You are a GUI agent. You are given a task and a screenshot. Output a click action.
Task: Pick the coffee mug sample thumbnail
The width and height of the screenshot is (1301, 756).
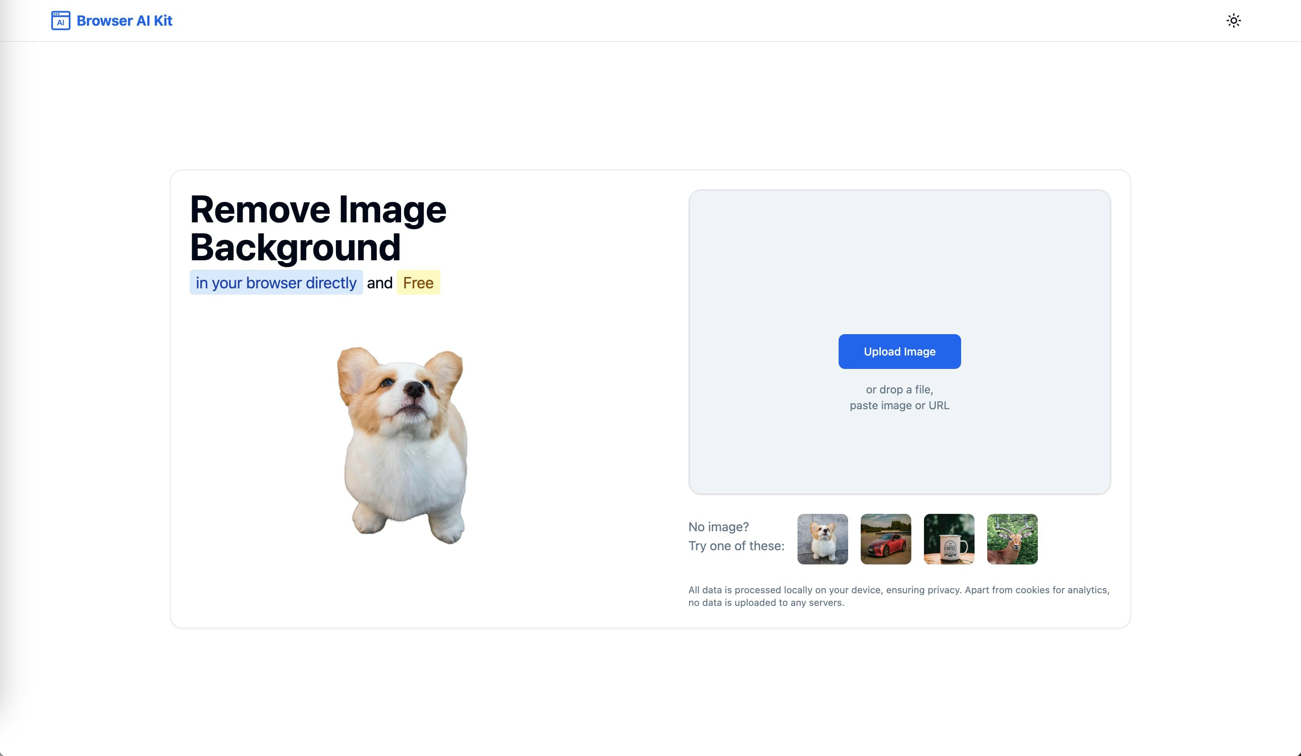point(949,539)
